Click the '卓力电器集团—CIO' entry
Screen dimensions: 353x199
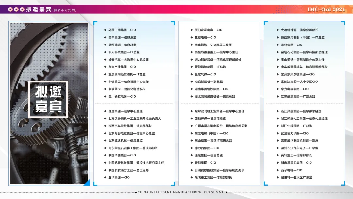295,89
